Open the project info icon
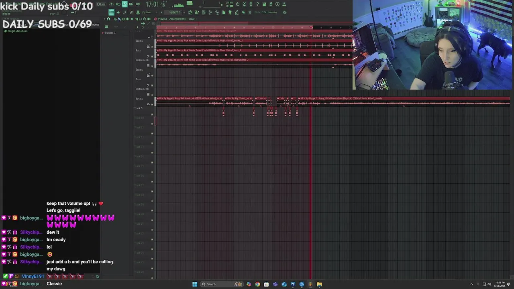 click(277, 4)
